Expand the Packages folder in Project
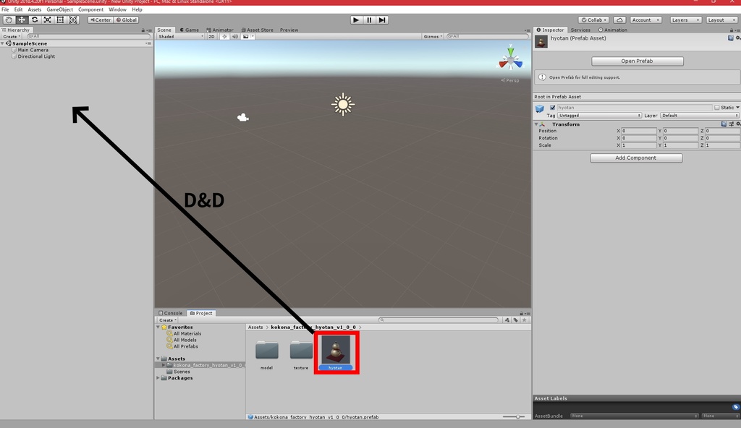This screenshot has width=741, height=428. click(158, 378)
